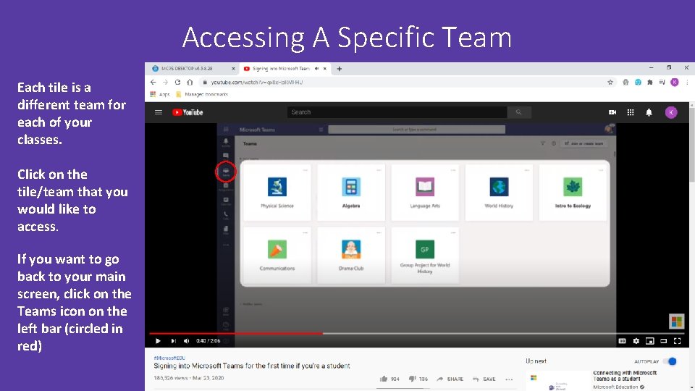Click the SHARE button

450,379
